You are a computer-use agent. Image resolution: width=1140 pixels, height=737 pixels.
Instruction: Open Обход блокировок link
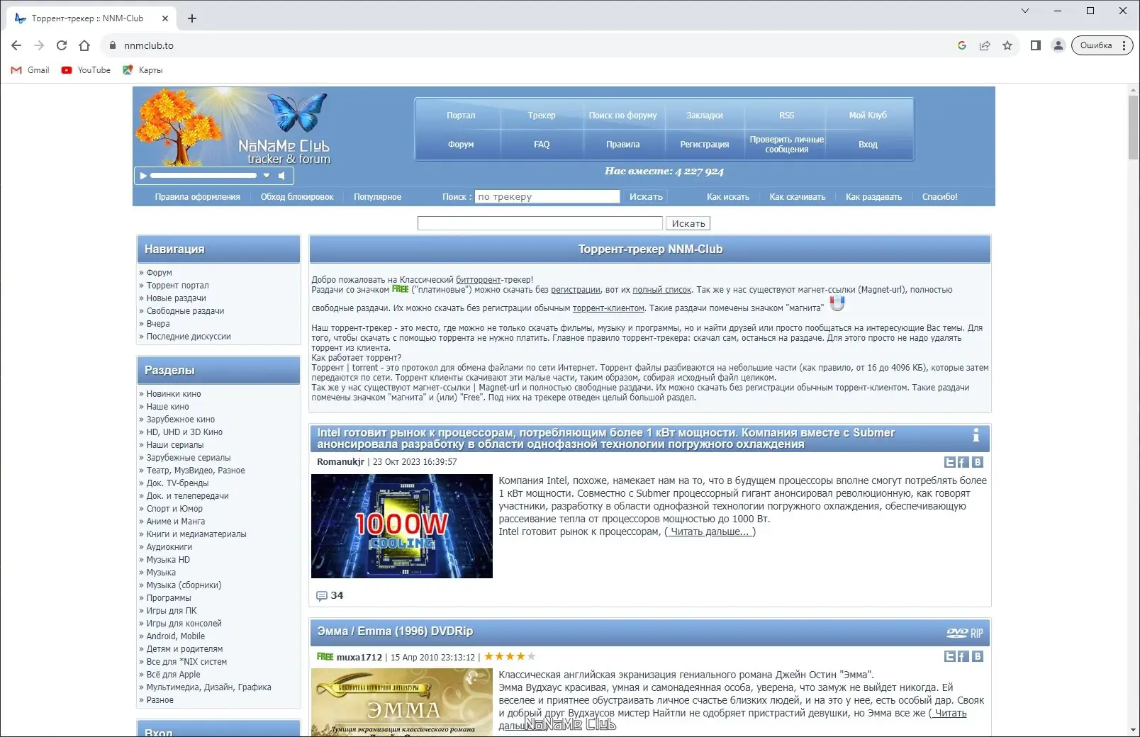[x=297, y=197]
